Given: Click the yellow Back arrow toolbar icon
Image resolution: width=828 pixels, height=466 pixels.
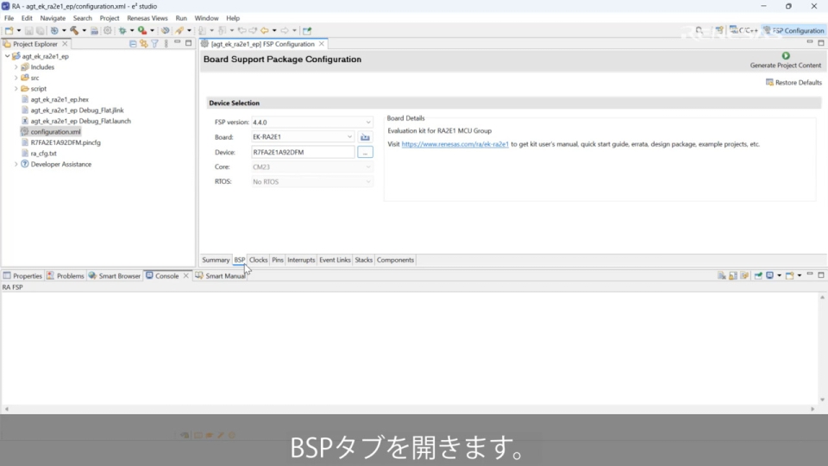Looking at the screenshot, I should click(x=265, y=31).
